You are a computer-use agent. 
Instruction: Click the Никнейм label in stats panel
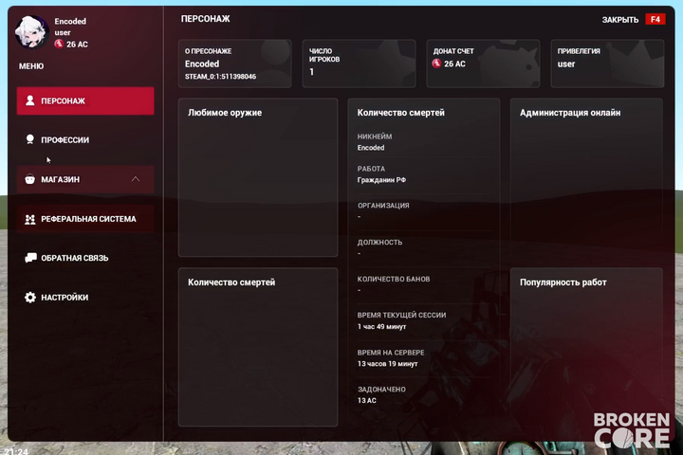point(375,136)
